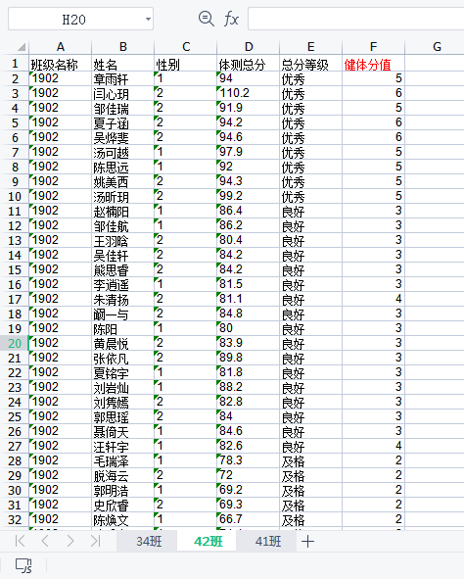
Task: Select the name cell 朱清扬
Action: [122, 300]
